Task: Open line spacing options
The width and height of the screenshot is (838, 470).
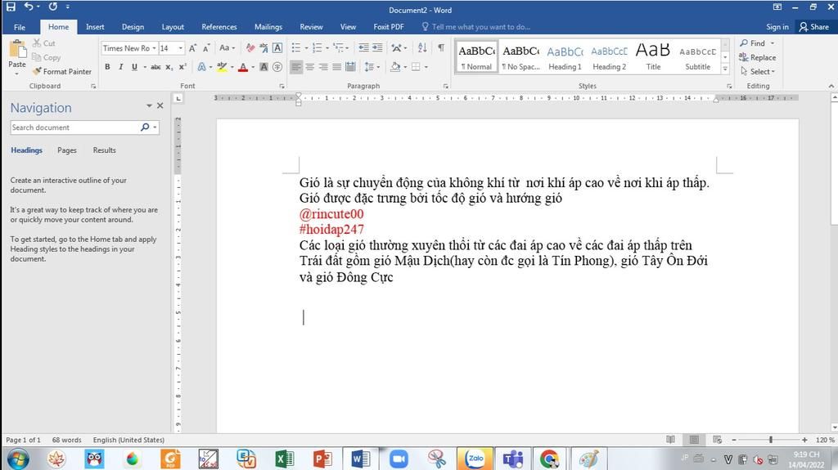Action: [372, 67]
